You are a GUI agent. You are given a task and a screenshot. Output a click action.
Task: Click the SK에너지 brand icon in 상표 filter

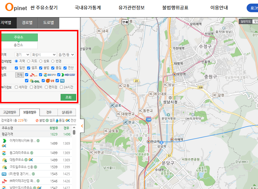click(34, 75)
